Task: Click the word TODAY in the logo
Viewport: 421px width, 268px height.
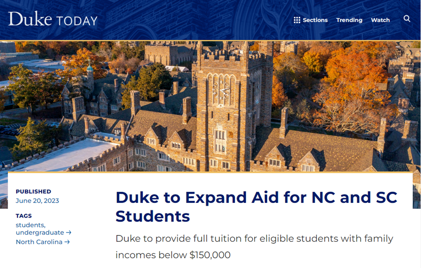Action: tap(76, 21)
